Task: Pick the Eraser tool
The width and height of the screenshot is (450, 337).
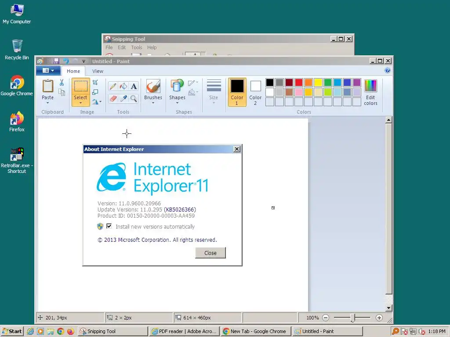Action: (113, 99)
